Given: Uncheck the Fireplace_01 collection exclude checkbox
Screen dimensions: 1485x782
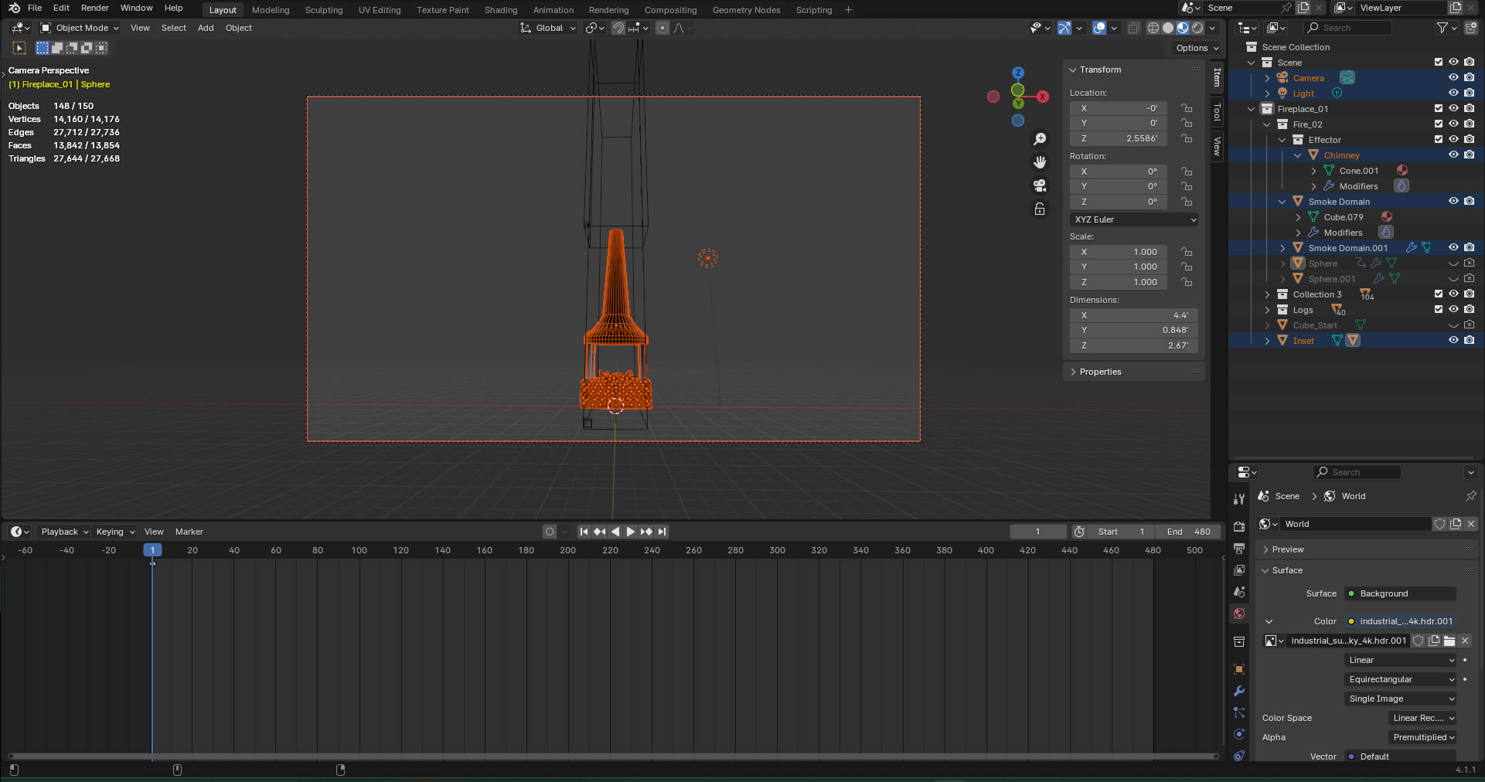Looking at the screenshot, I should coord(1439,108).
